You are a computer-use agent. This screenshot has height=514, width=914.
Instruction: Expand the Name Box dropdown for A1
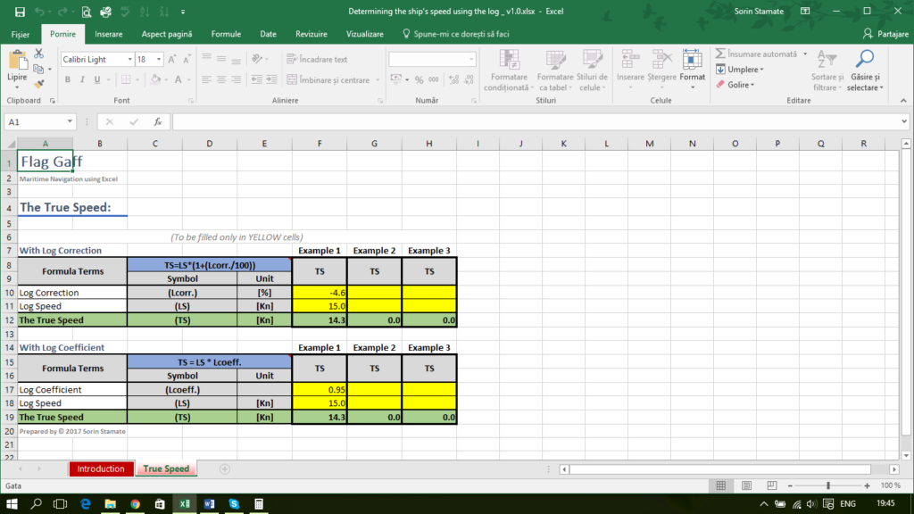[x=71, y=121]
